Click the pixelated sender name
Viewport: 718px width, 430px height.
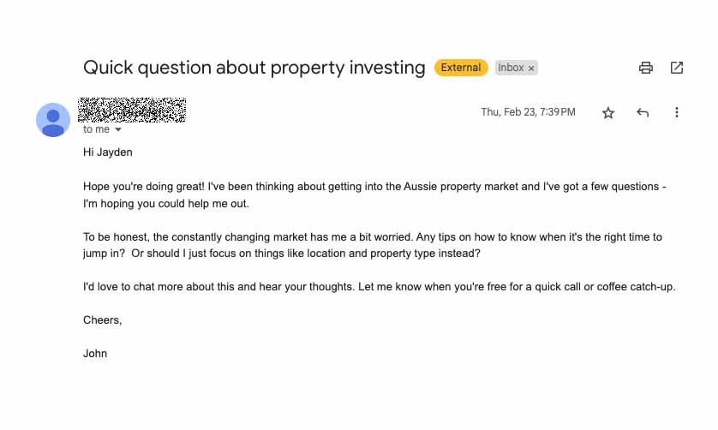(132, 110)
